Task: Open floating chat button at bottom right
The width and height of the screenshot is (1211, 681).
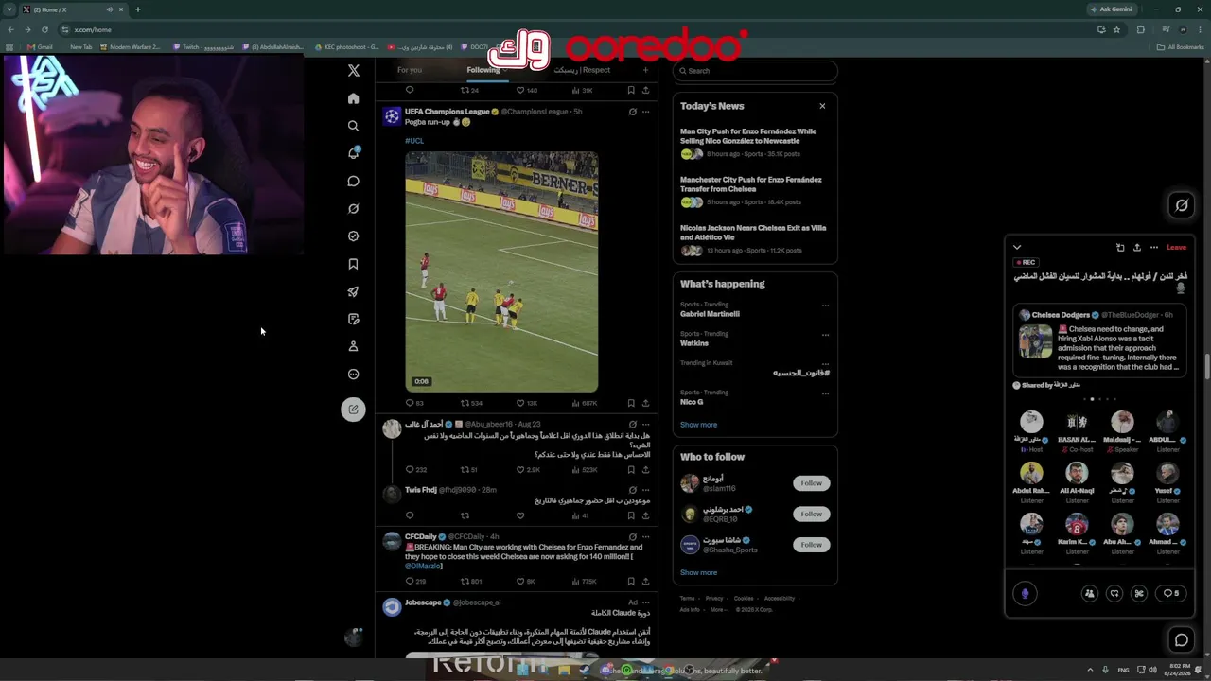Action: (1182, 640)
